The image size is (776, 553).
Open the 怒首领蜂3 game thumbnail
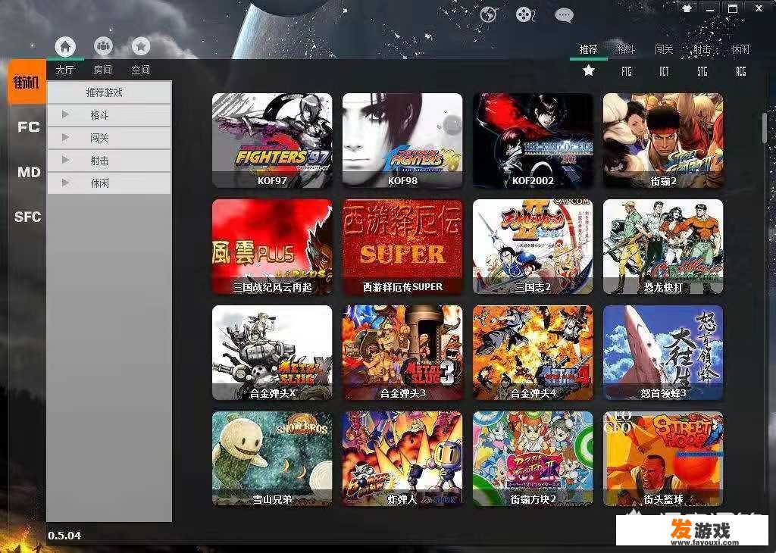[x=663, y=353]
